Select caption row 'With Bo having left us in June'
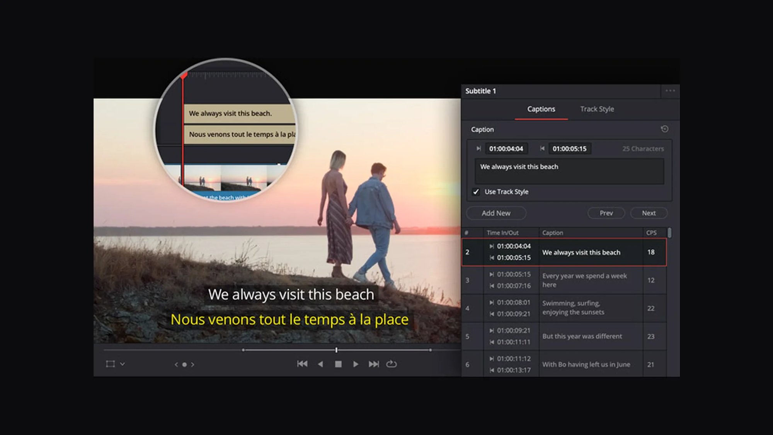The width and height of the screenshot is (773, 435). 564,364
